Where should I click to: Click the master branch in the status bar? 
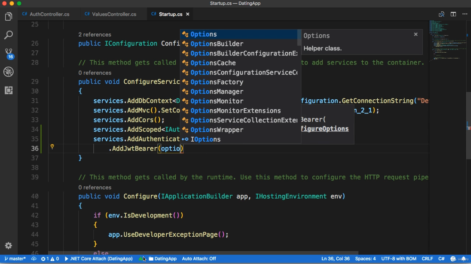pos(15,259)
